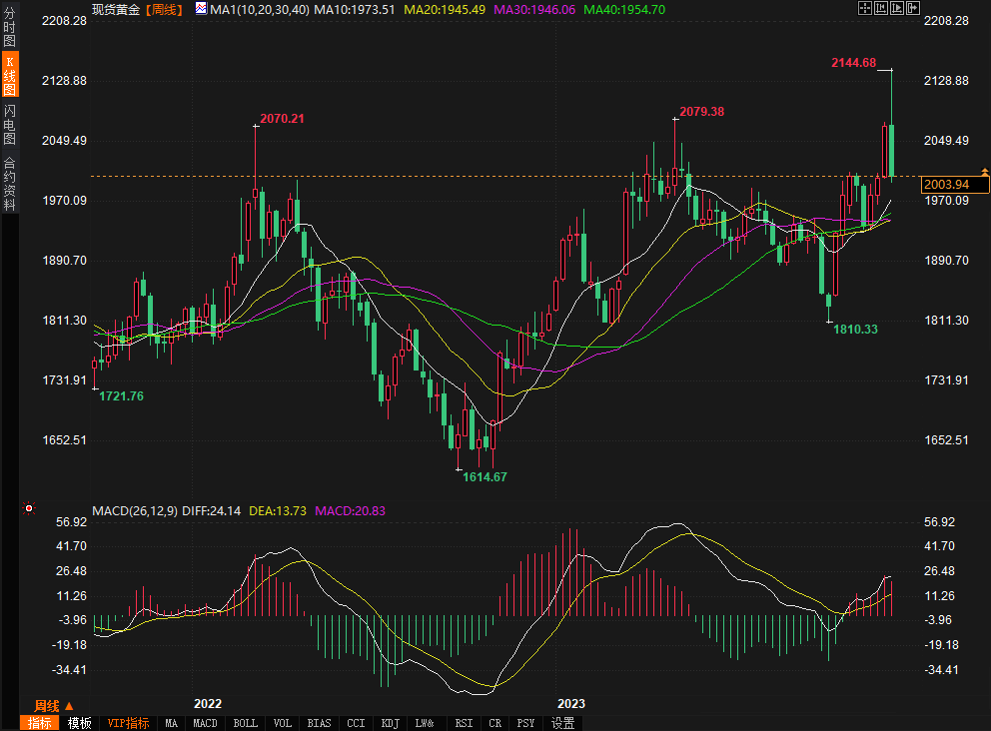Click the jump-to-chart-start axis icon
This screenshot has width=991, height=731.
pos(881,8)
